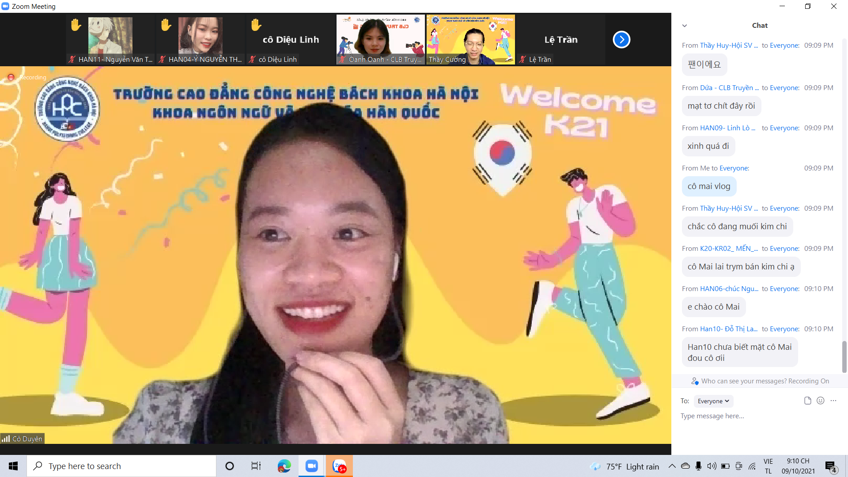Toggle system volume speaker icon
This screenshot has width=848, height=477.
(x=712, y=466)
